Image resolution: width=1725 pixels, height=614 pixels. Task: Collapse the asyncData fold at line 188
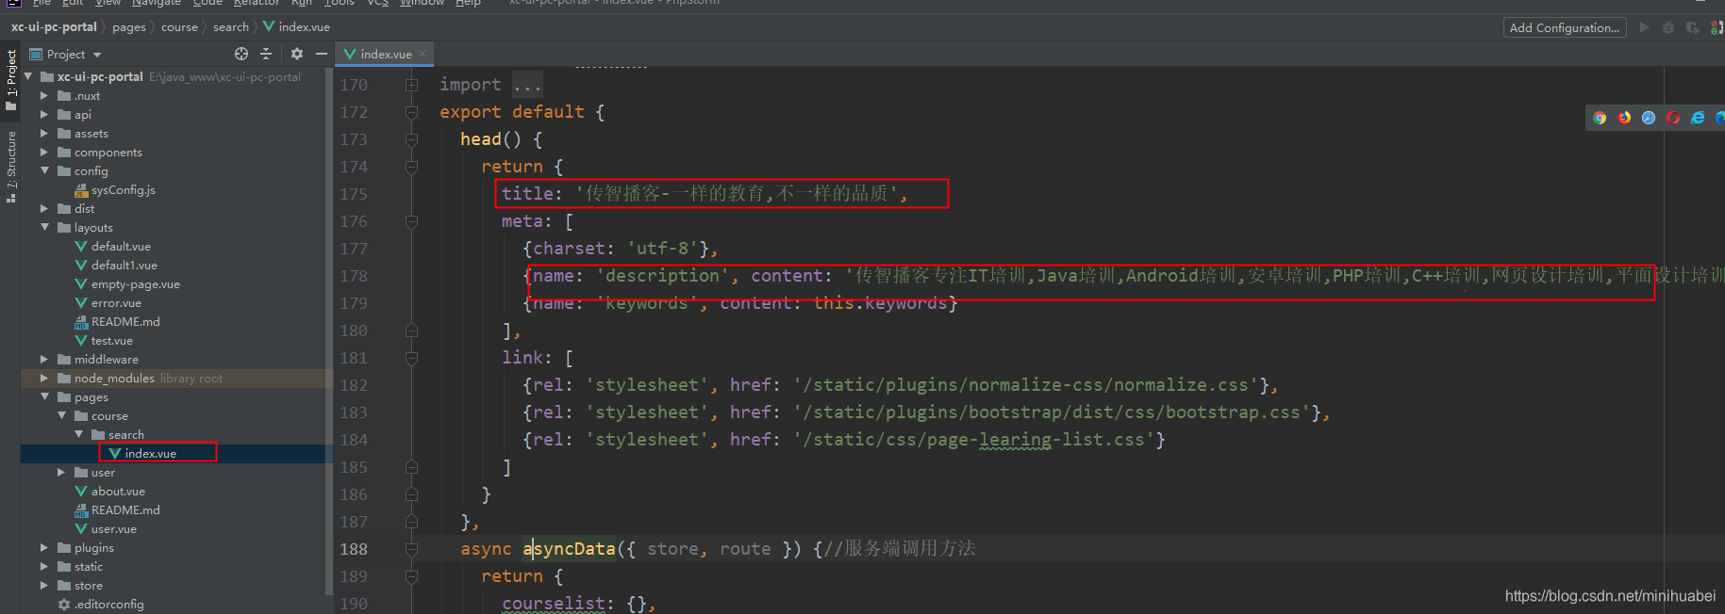click(411, 549)
